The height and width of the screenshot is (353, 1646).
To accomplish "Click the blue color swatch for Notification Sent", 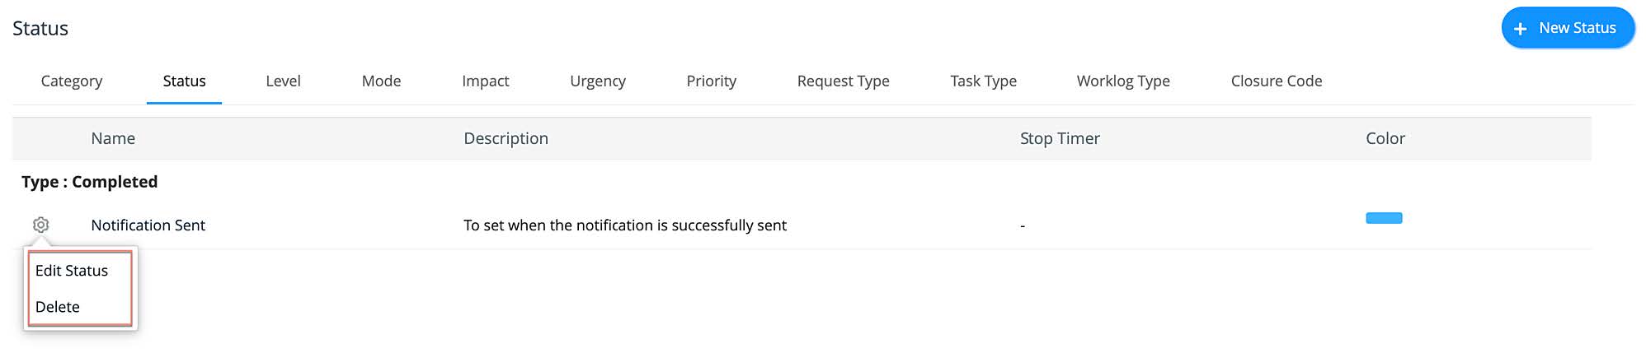I will tap(1384, 218).
